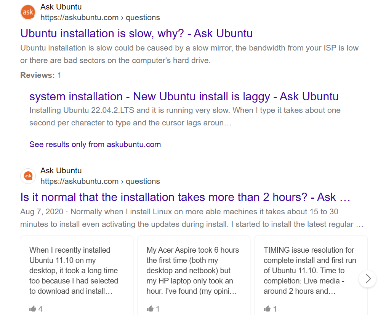Click the second Ask Ubuntu small favicon

pos(28,176)
